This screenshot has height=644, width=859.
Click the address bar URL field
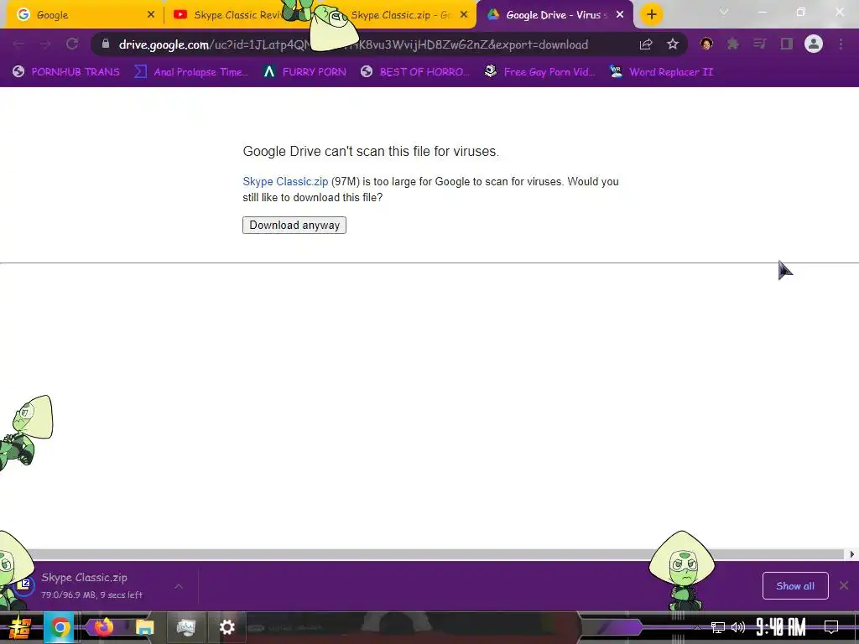[353, 44]
